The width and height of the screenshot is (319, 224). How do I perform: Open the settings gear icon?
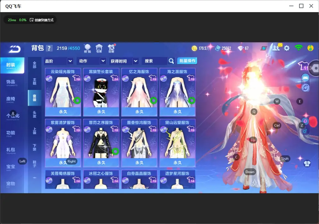click(287, 48)
